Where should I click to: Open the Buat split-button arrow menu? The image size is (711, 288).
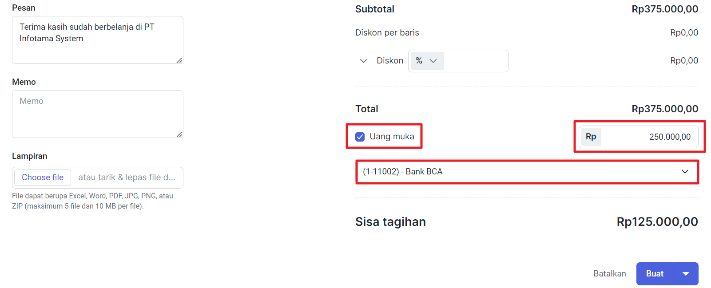point(686,274)
